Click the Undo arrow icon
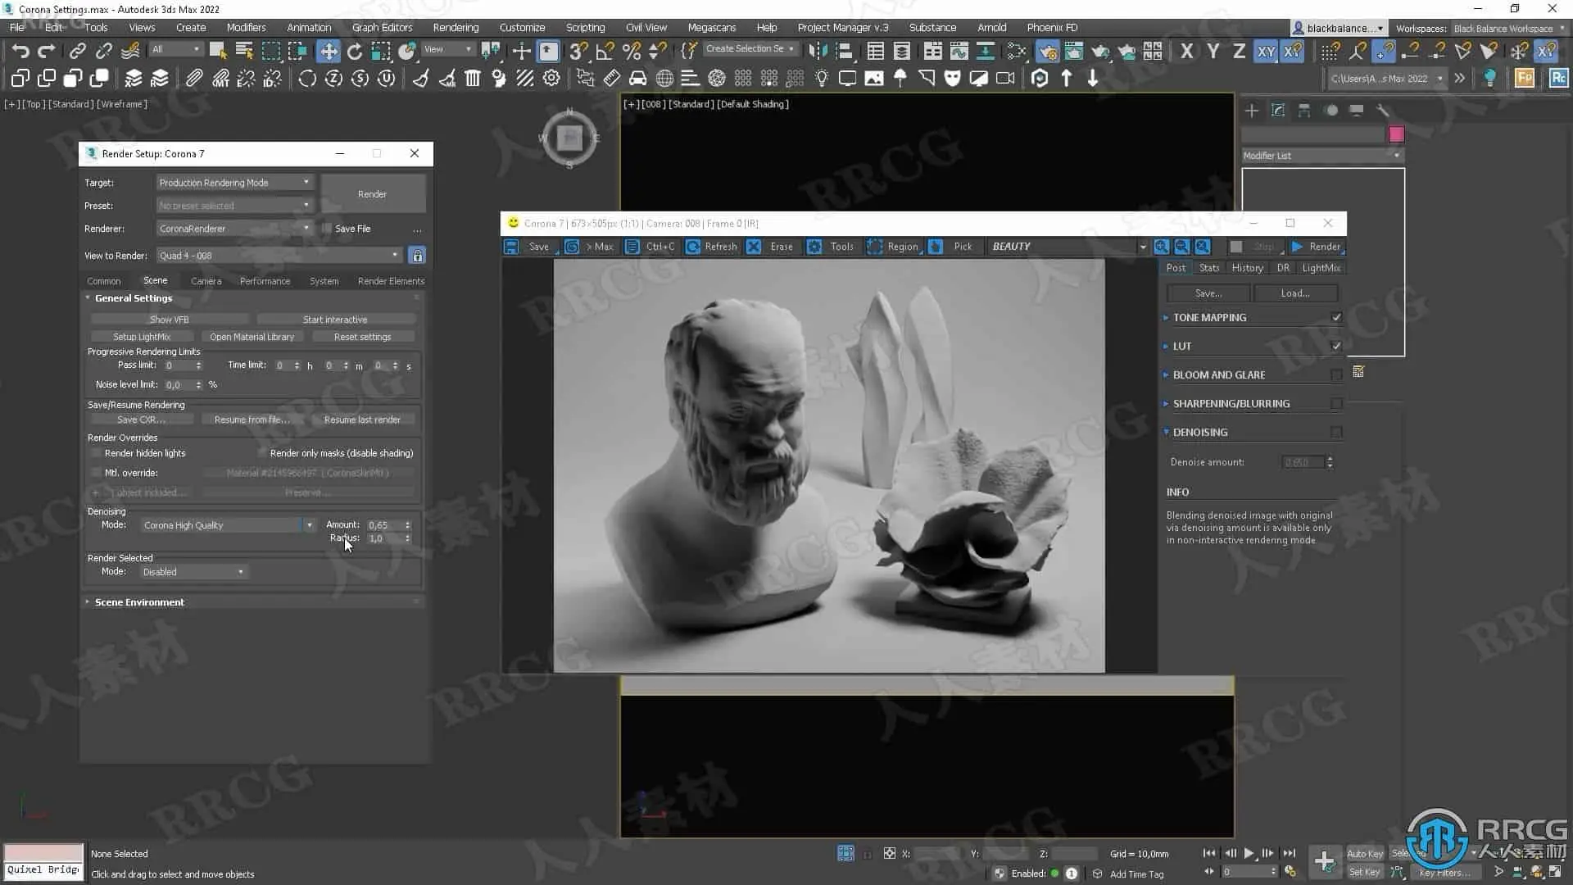The height and width of the screenshot is (885, 1573). point(20,52)
